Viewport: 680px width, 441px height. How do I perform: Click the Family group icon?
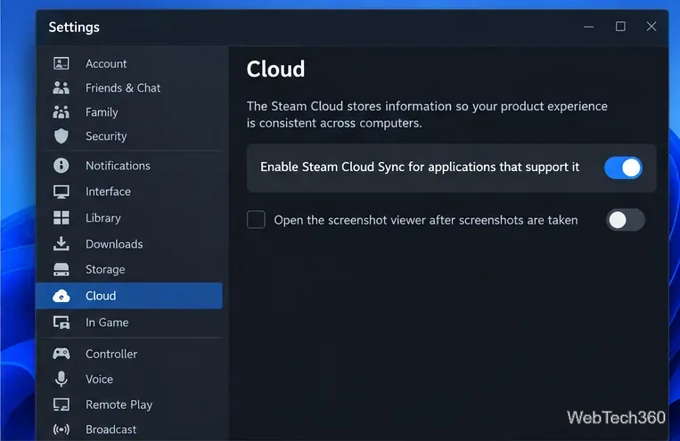coord(61,112)
